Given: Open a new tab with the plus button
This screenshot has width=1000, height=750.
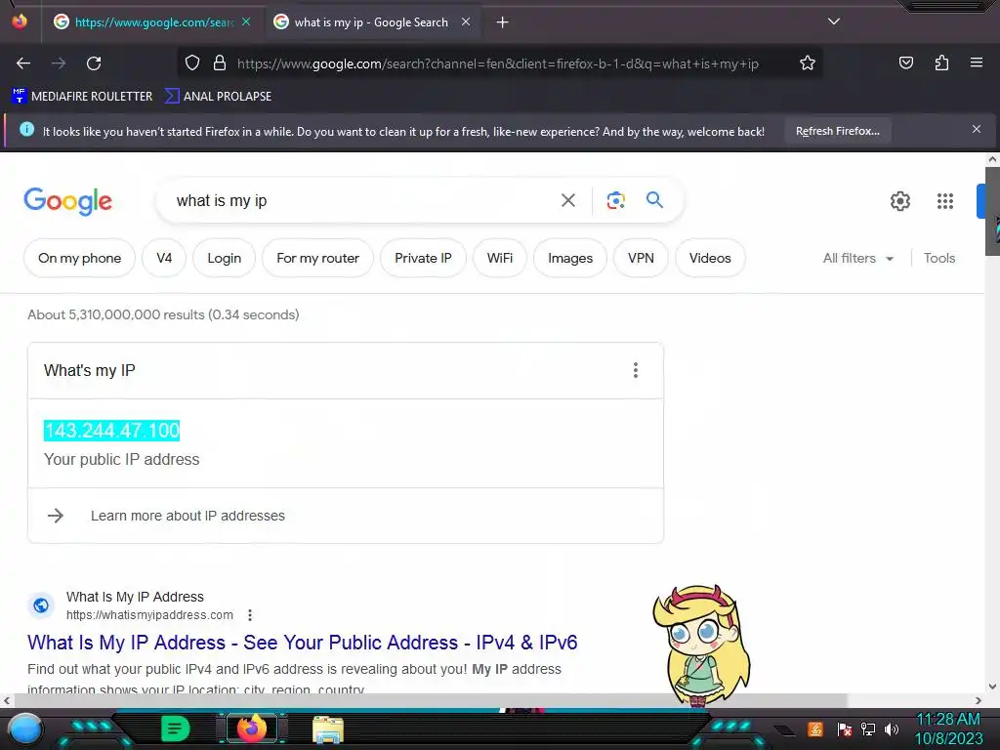Looking at the screenshot, I should click(503, 22).
